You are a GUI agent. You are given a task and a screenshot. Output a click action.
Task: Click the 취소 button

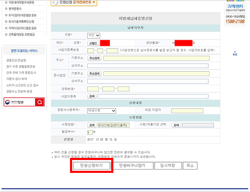click(190, 165)
